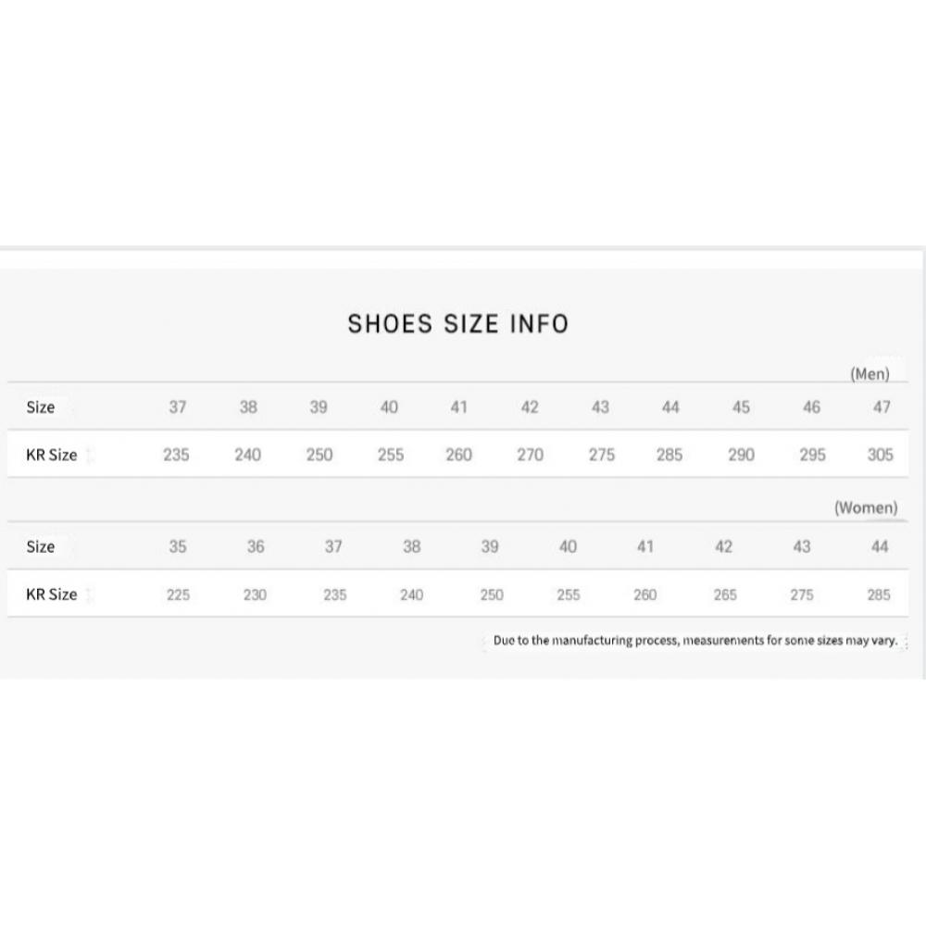Click the manufacturing process disclaimer text
Screen dimensions: 926x926
[x=694, y=641]
